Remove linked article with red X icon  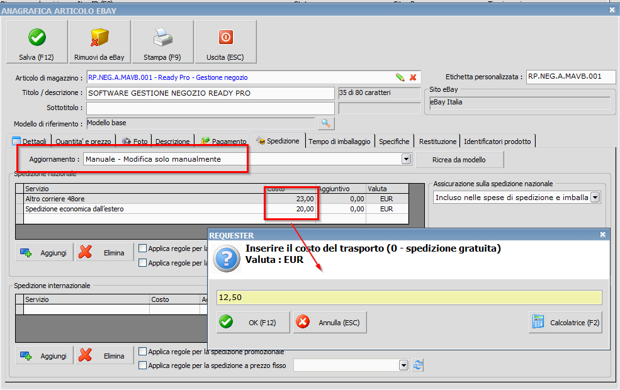tap(413, 77)
